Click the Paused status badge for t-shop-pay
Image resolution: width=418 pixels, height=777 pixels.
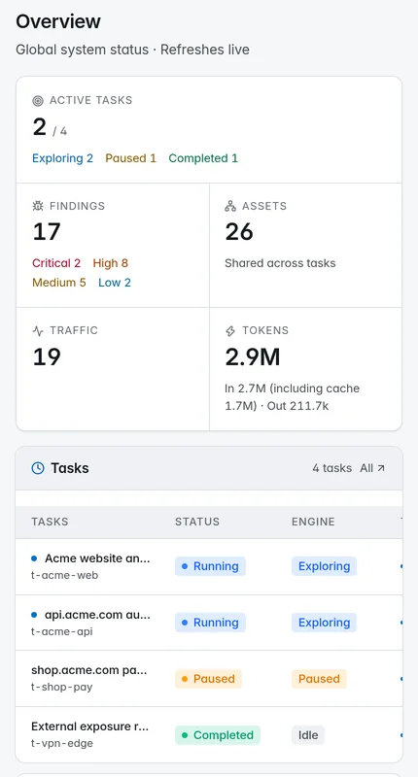[x=208, y=679]
